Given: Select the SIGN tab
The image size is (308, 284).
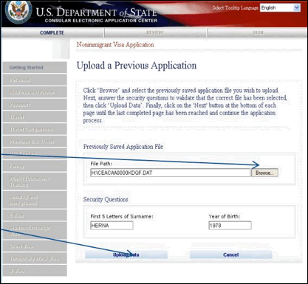Looking at the screenshot, I should 258,32.
